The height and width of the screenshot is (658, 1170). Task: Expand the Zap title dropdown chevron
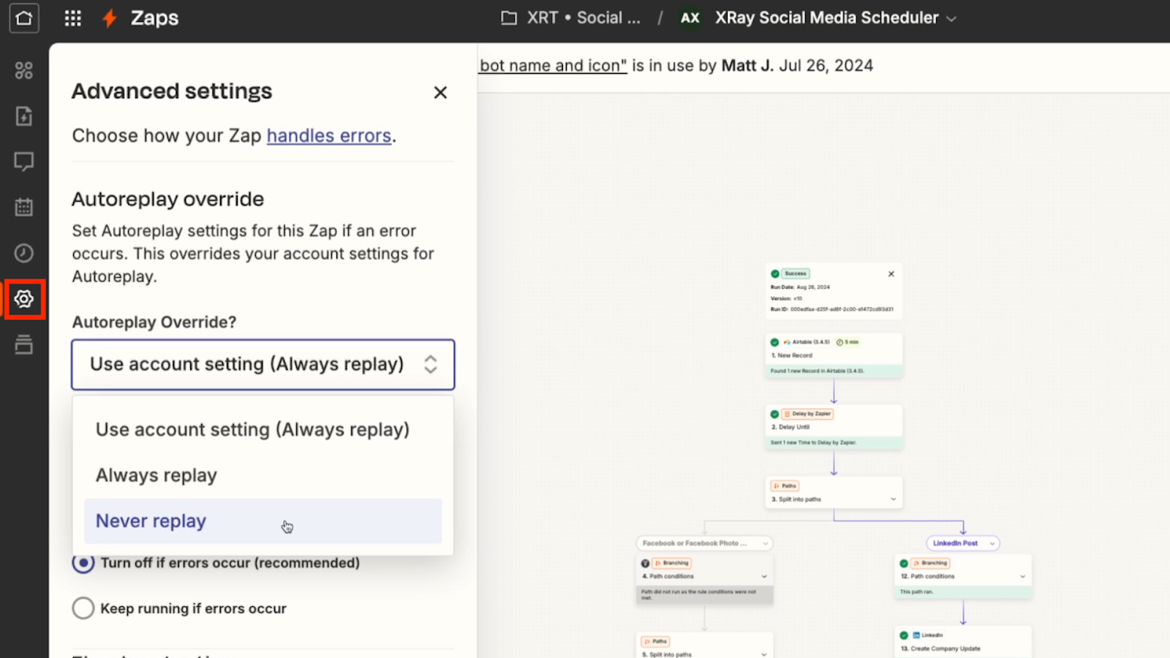951,19
